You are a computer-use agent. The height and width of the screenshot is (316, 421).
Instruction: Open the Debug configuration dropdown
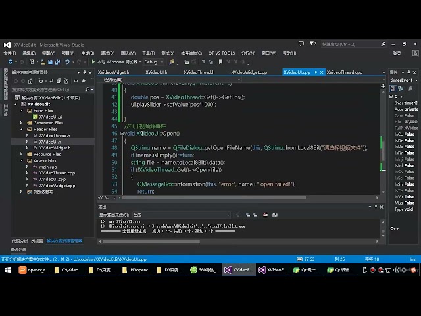pyautogui.click(x=153, y=61)
